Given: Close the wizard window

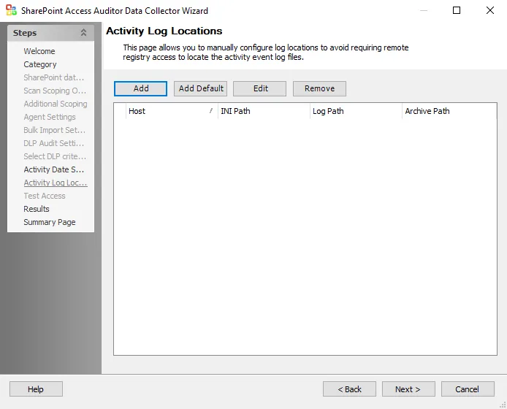Looking at the screenshot, I should point(490,10).
